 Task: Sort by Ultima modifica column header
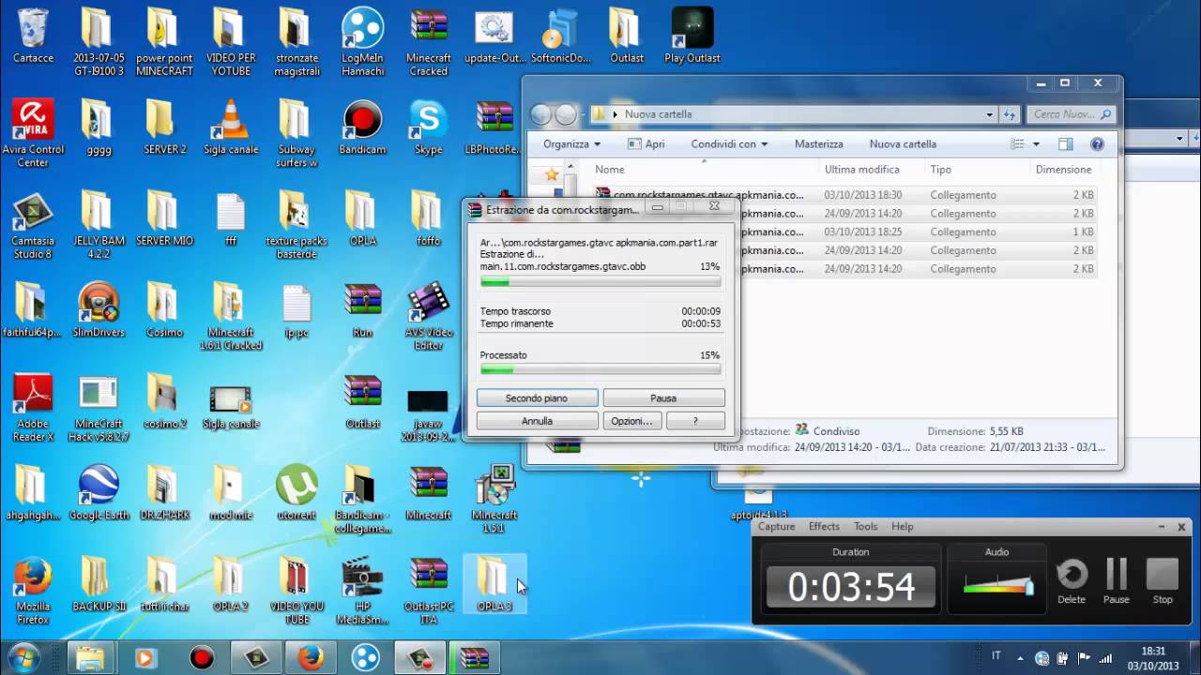tap(871, 170)
